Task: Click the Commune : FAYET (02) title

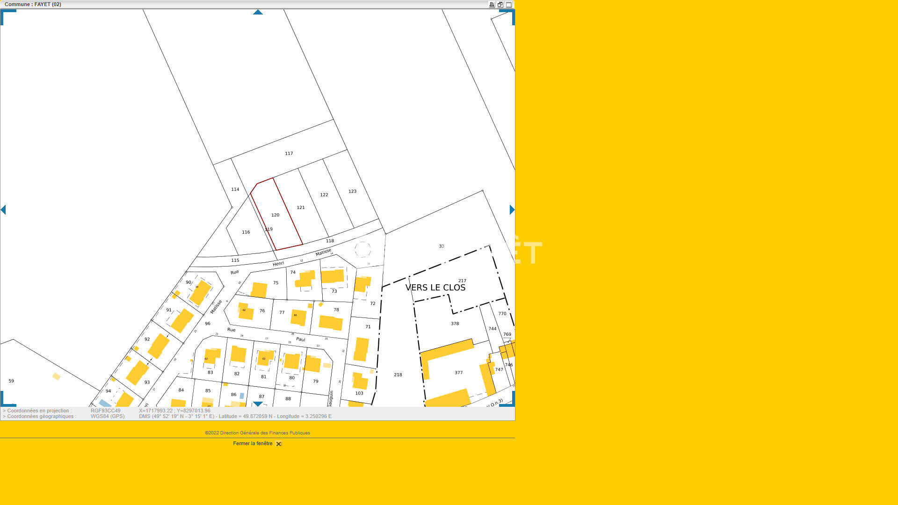Action: pyautogui.click(x=33, y=4)
